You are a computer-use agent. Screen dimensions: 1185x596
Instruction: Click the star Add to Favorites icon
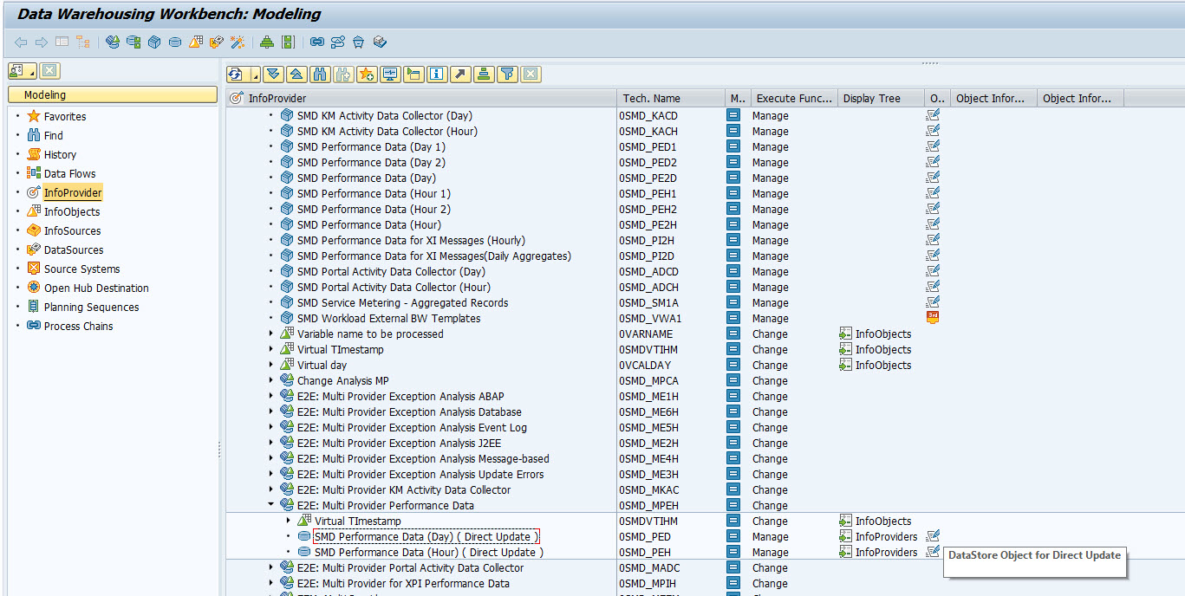pos(367,74)
